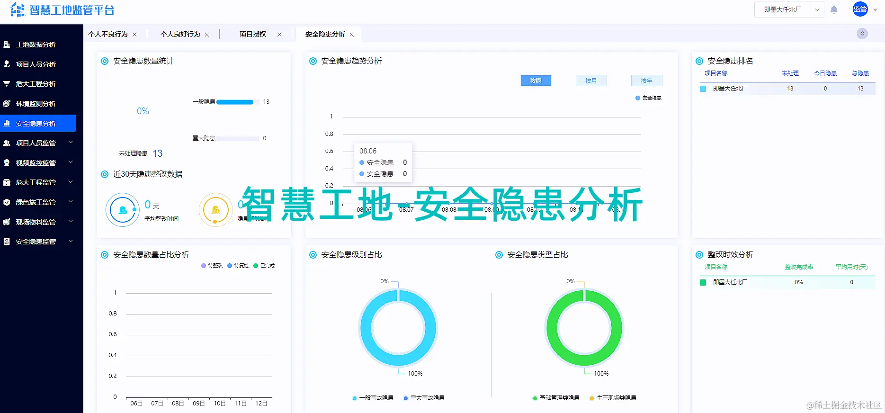
Task: Click 项目人员分析 sidebar icon
Action: click(7, 64)
